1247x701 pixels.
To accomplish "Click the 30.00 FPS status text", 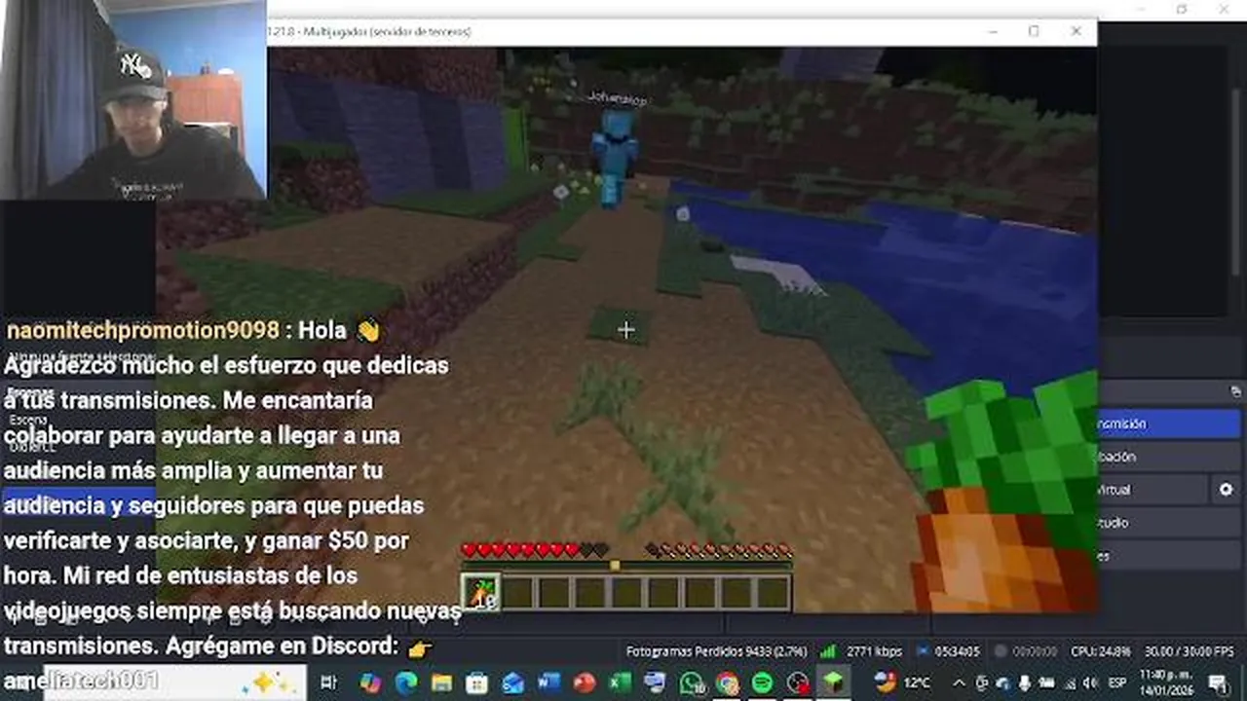I will click(1189, 650).
